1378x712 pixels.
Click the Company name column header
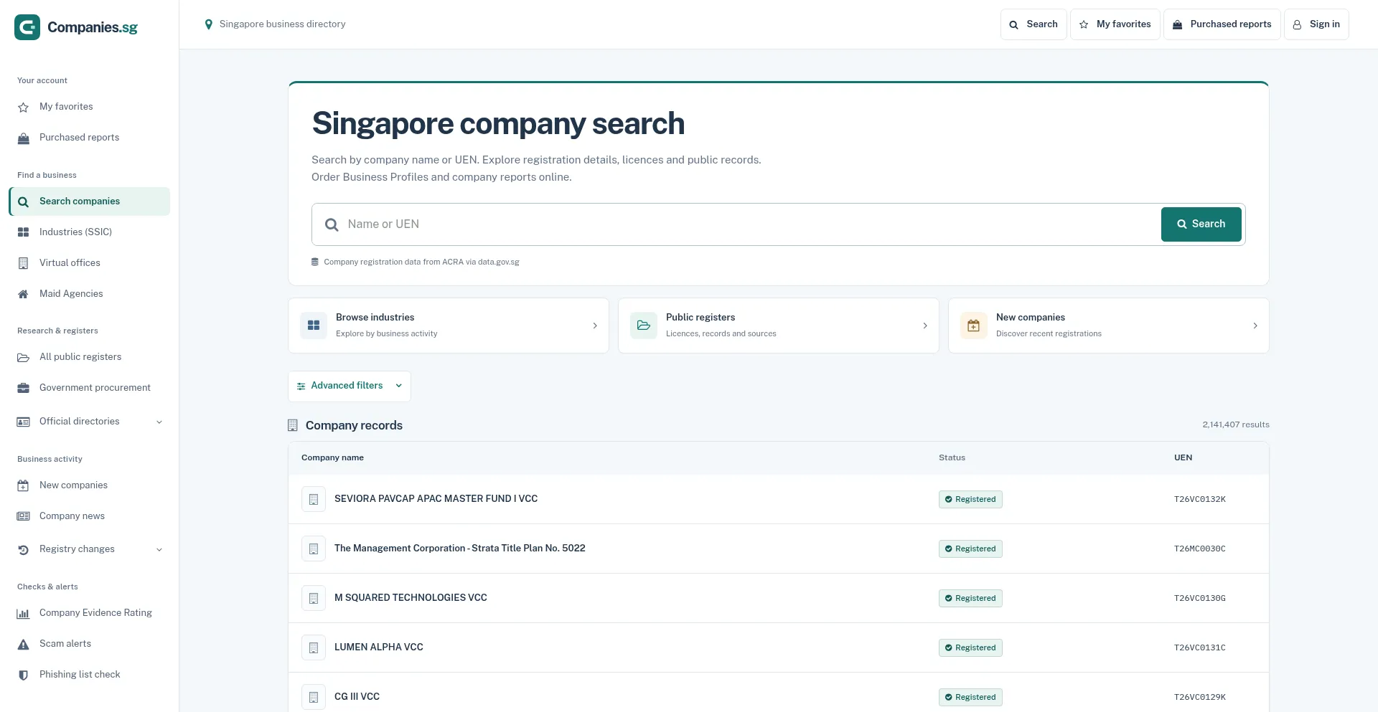(332, 457)
